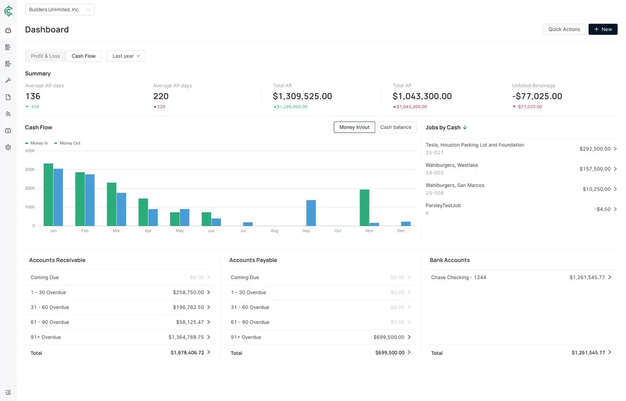626x401 pixels.
Task: Select the Cash Flow tab
Action: (x=84, y=56)
